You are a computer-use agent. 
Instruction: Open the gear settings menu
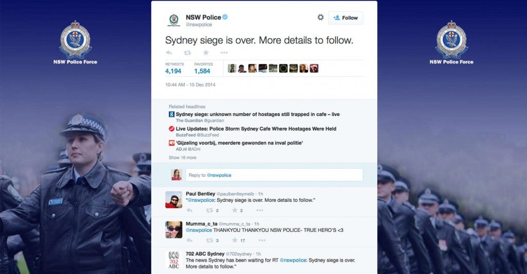click(320, 18)
